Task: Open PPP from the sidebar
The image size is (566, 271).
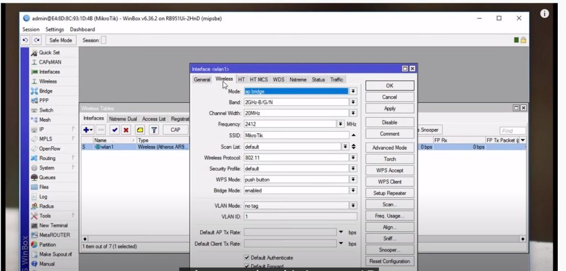Action: pos(44,101)
